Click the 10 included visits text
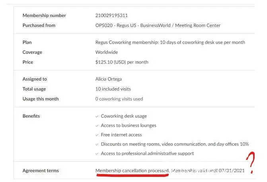Viewport: 267px width, 182px height. click(x=113, y=89)
